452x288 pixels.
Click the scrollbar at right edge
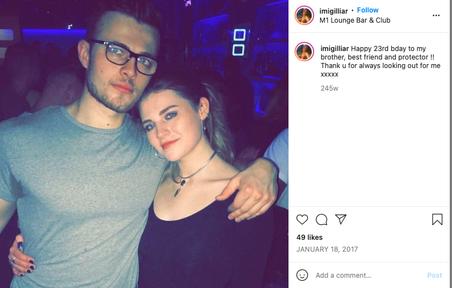pyautogui.click(x=450, y=144)
